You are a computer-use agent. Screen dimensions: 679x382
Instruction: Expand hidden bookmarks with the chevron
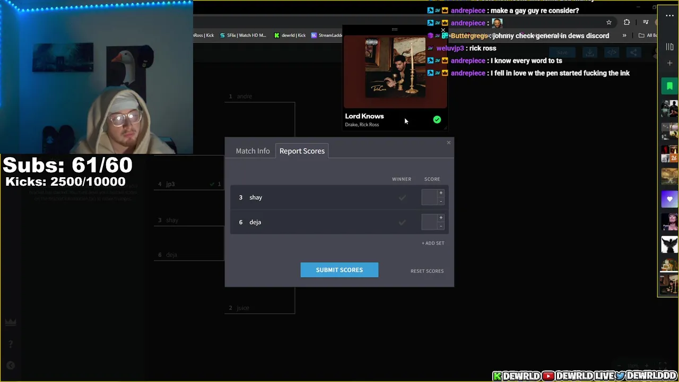pyautogui.click(x=624, y=36)
